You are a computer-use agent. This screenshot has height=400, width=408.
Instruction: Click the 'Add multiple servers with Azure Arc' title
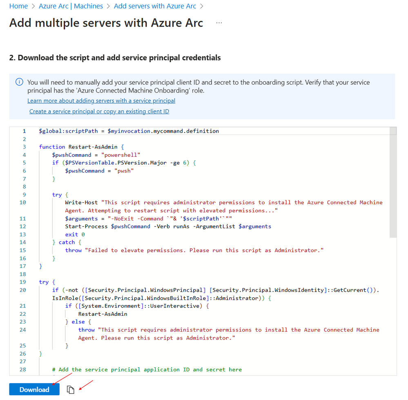[x=106, y=23]
